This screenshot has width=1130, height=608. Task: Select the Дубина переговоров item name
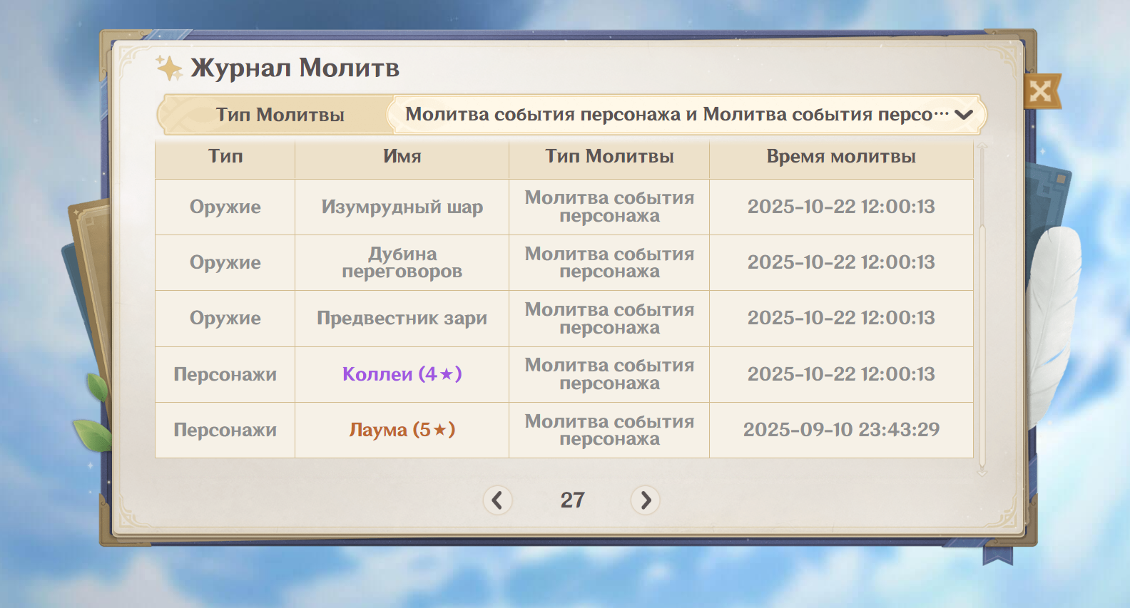(x=402, y=262)
